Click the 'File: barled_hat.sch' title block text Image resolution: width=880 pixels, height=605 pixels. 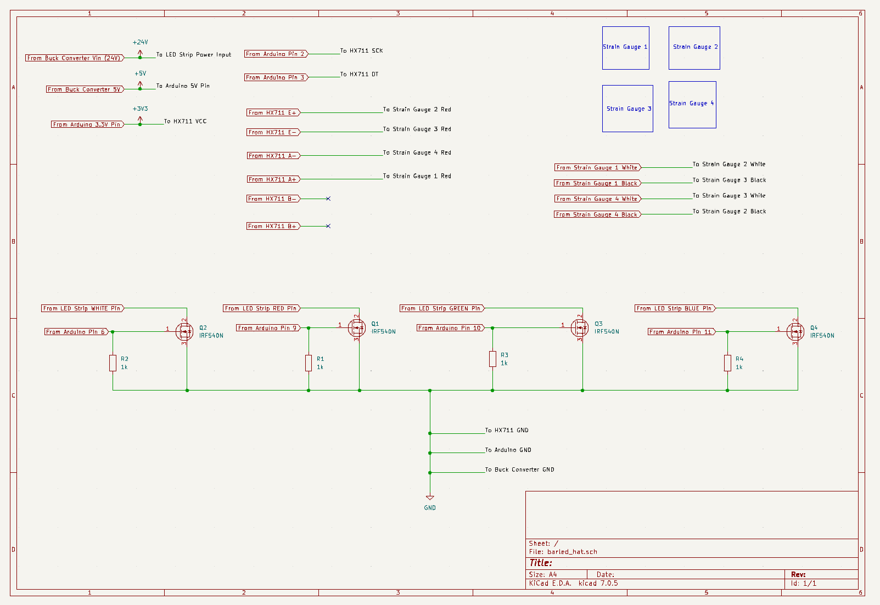(x=563, y=552)
